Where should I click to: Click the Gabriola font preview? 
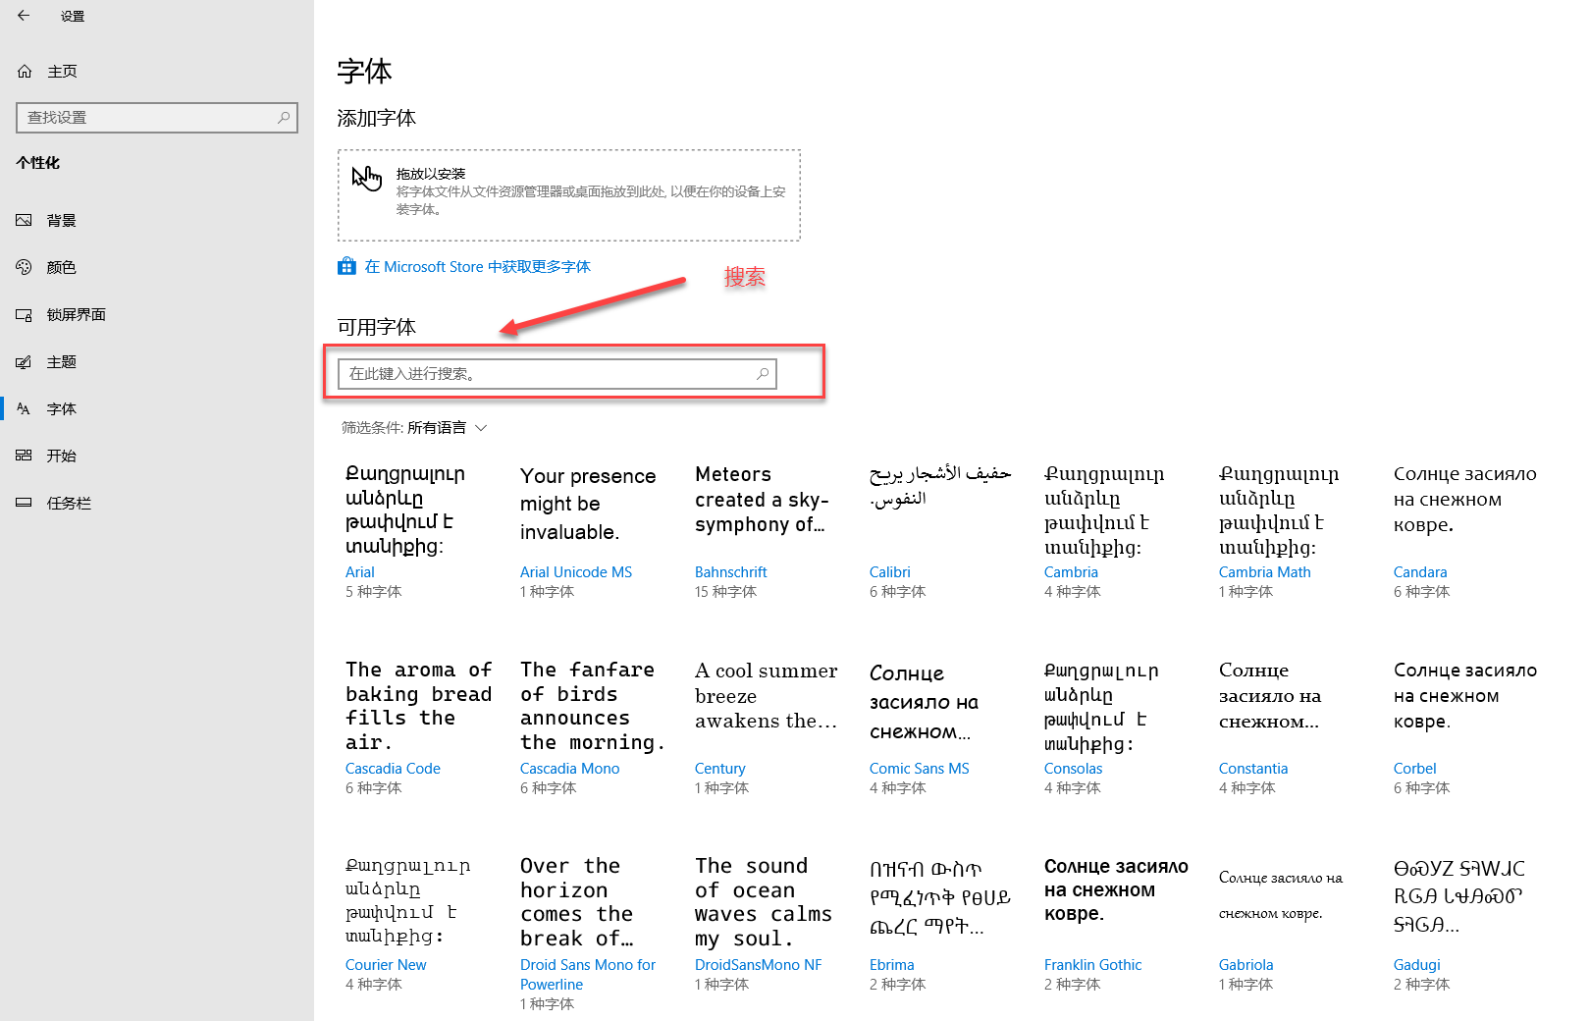pyautogui.click(x=1281, y=895)
